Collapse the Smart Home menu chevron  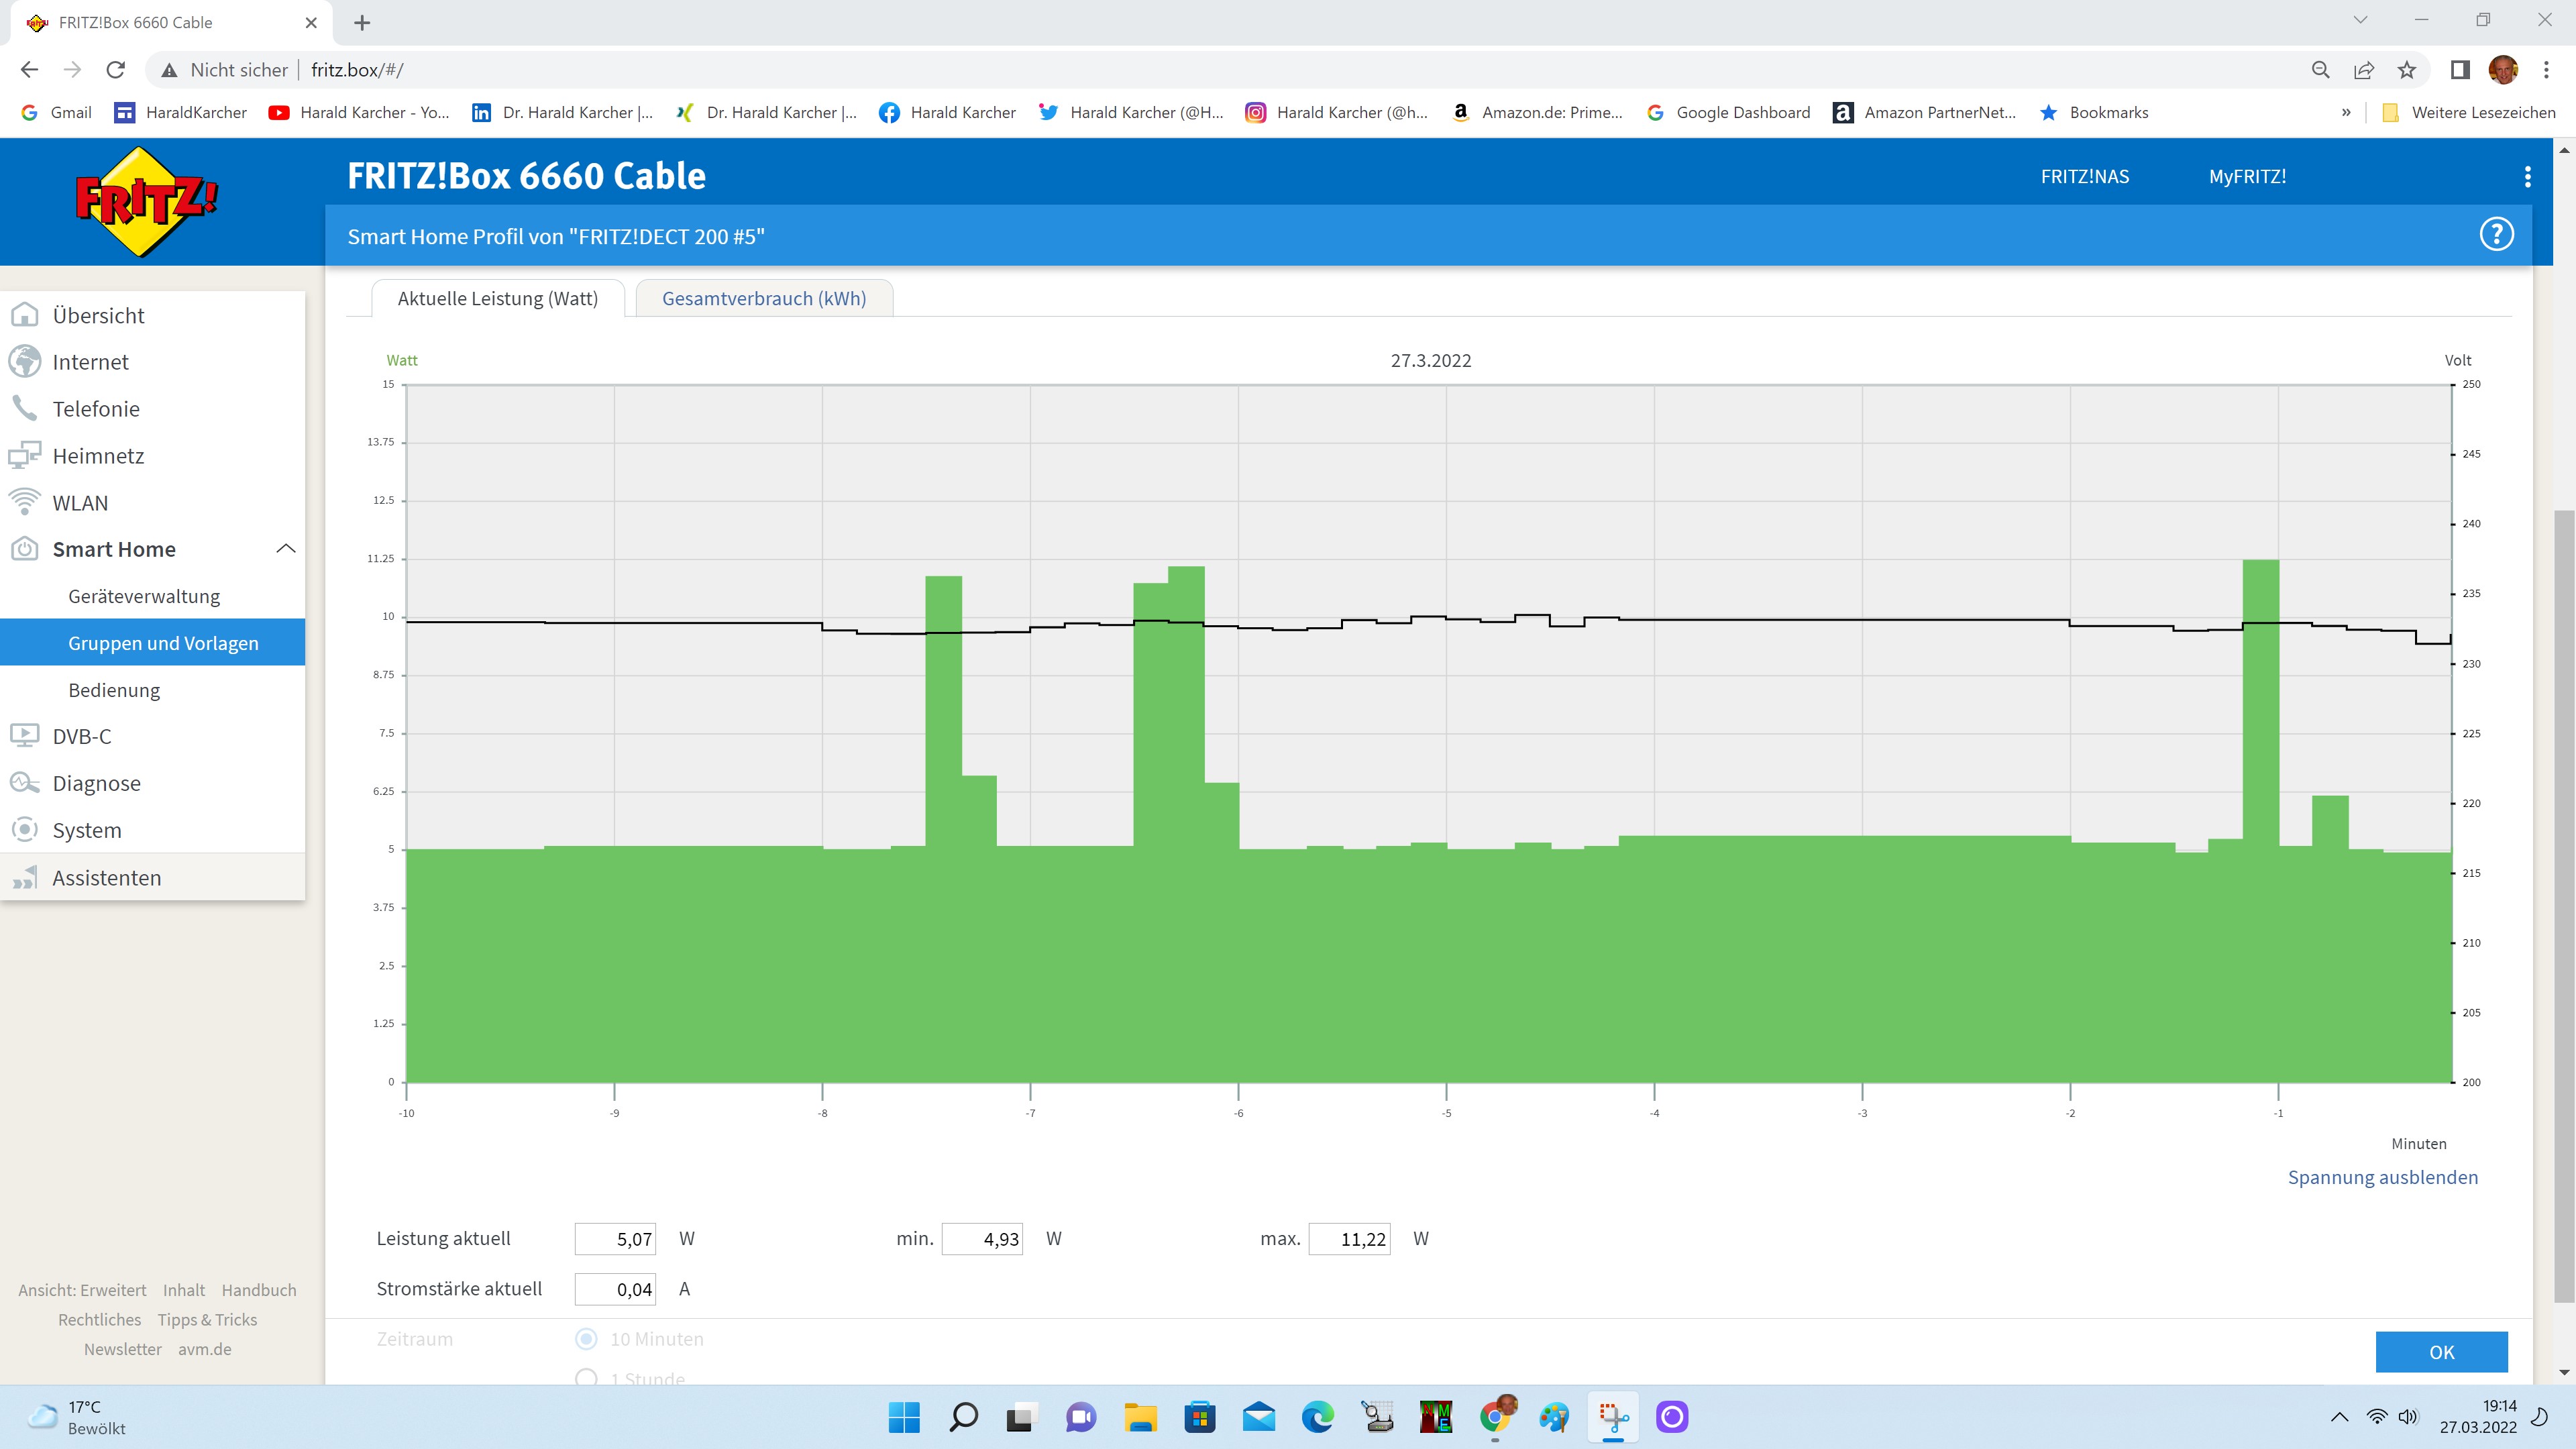(x=285, y=549)
